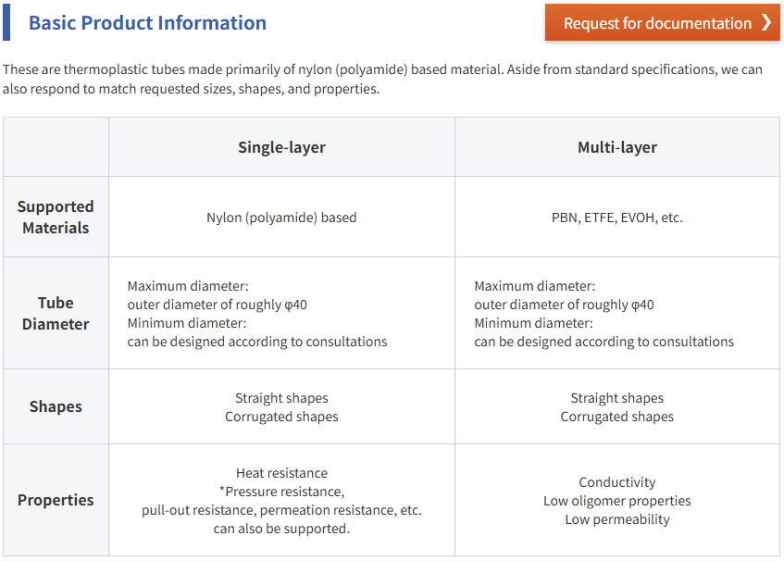Click the Nylon (polyamide) based cell text
This screenshot has width=784, height=561.
(281, 218)
